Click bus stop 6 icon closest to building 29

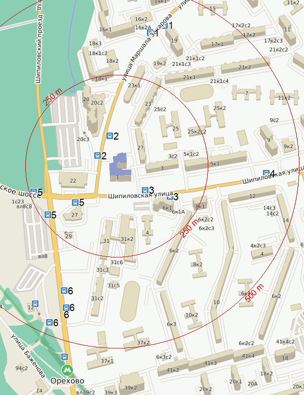coord(64,290)
